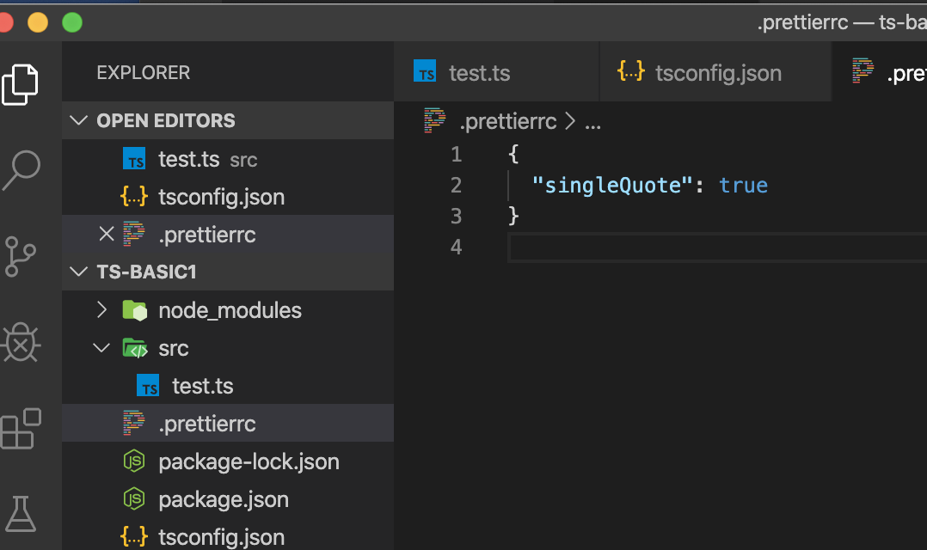The width and height of the screenshot is (927, 550).
Task: Expand the node_modules folder
Action: (101, 309)
